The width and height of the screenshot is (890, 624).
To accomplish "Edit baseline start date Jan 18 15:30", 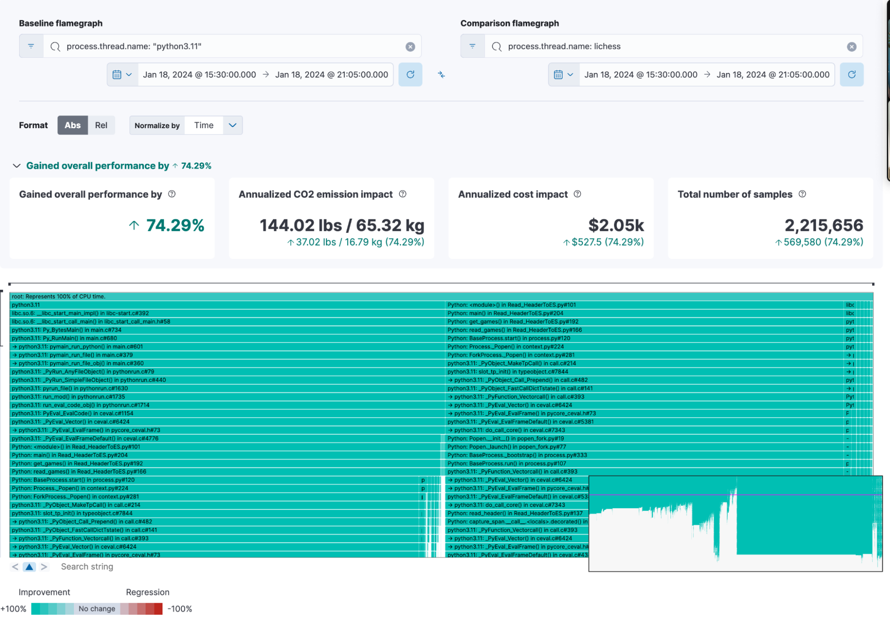I will tap(199, 75).
